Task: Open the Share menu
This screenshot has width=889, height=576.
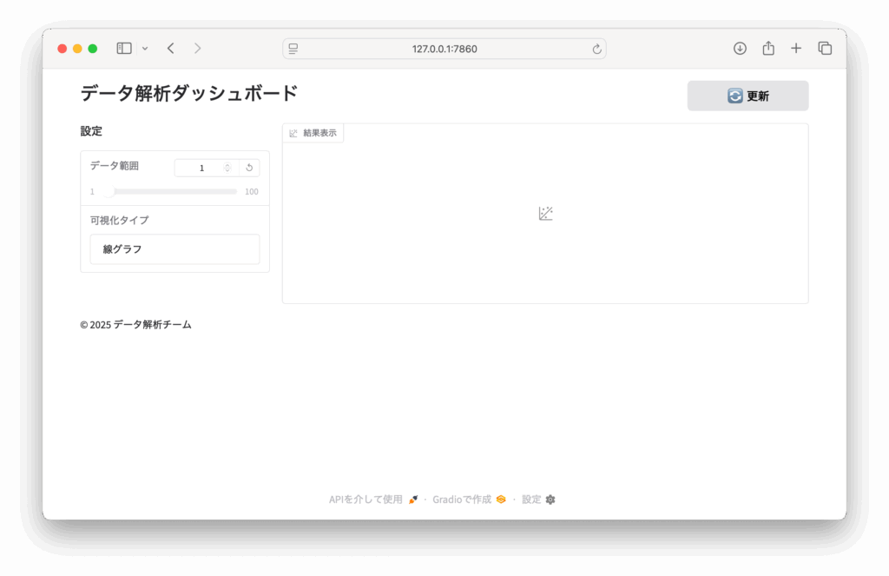Action: coord(768,49)
